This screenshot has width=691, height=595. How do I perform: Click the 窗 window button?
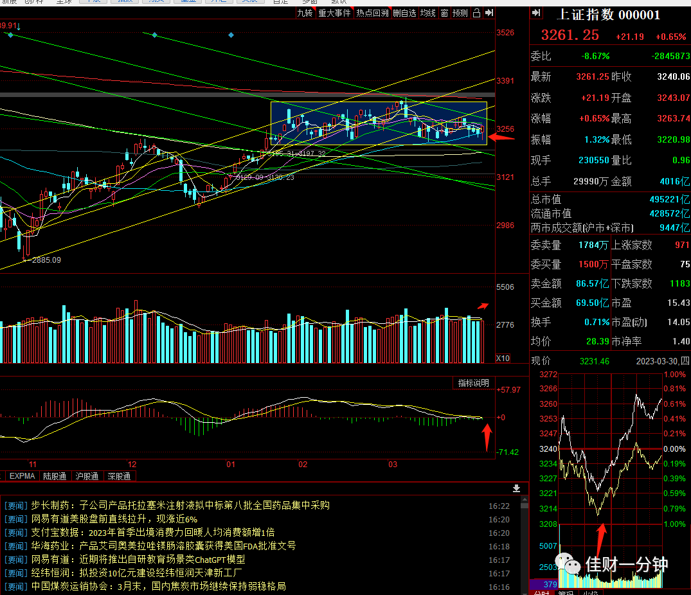click(445, 13)
